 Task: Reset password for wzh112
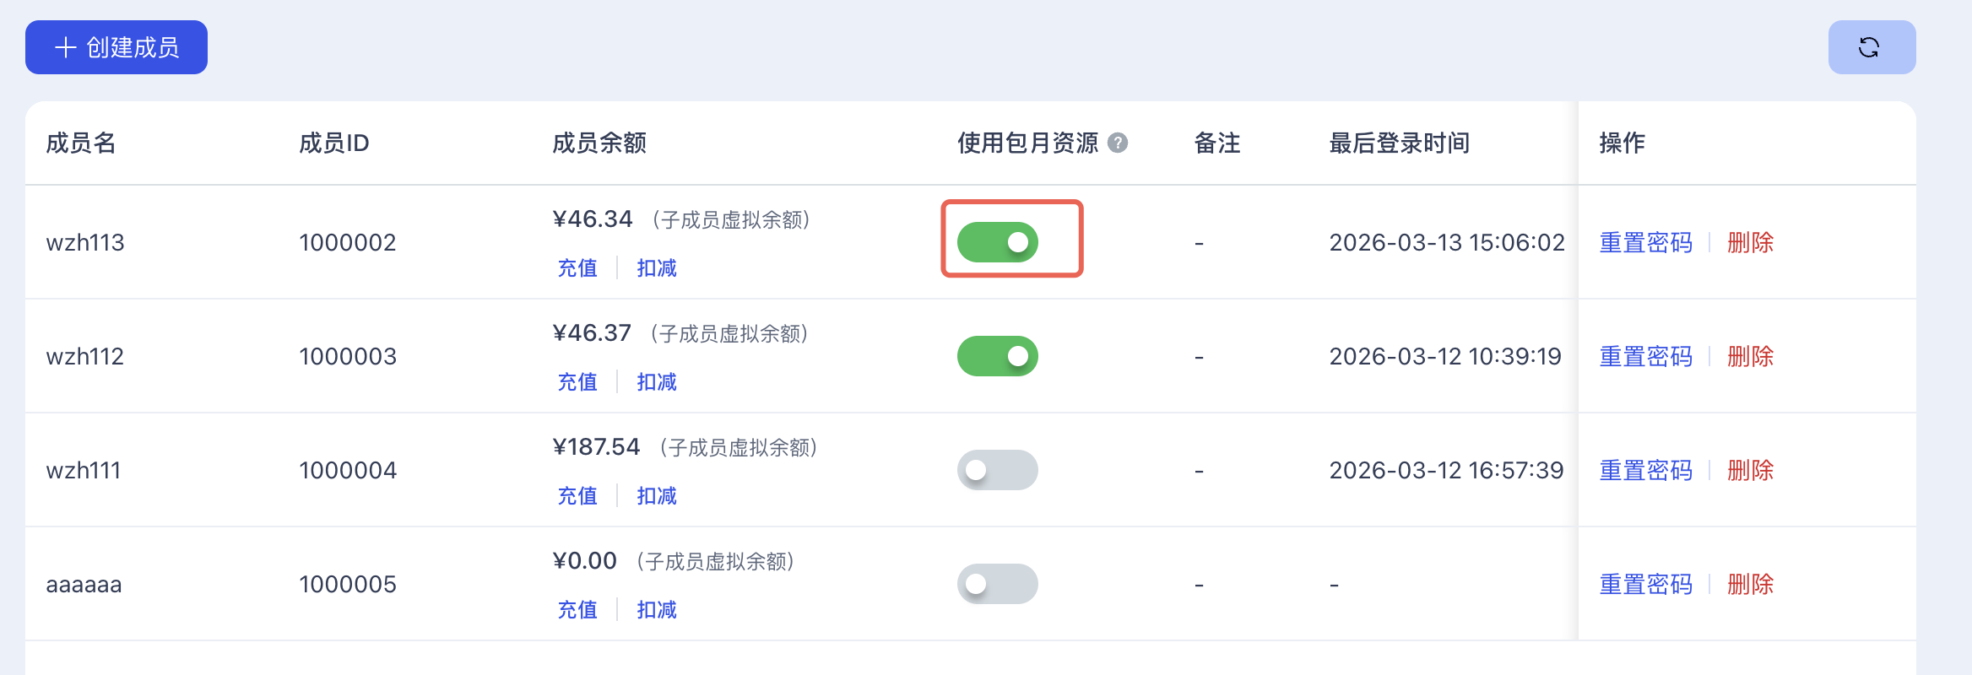(x=1645, y=357)
